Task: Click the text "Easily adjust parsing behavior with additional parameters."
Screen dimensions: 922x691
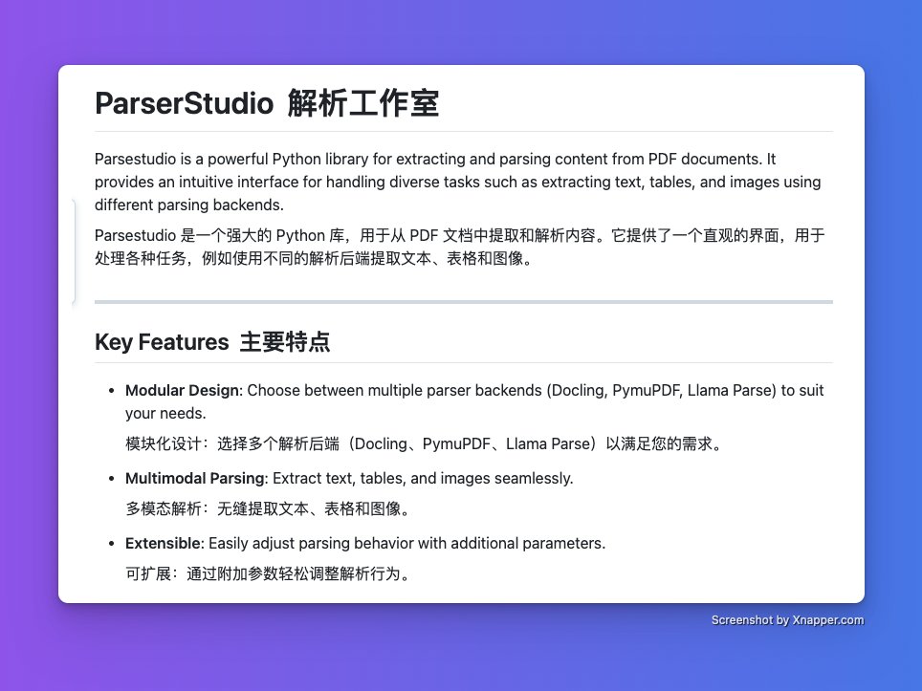Action: pos(406,543)
